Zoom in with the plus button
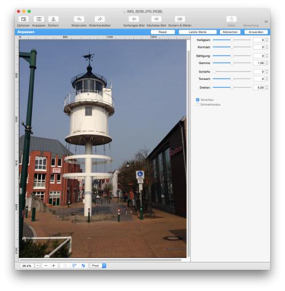 pos(54,266)
